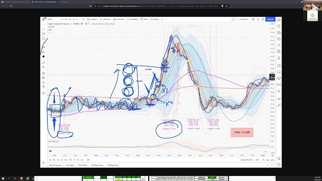Click the undo arrow in chart toolbar
This screenshot has height=181, width=322.
tap(162, 19)
